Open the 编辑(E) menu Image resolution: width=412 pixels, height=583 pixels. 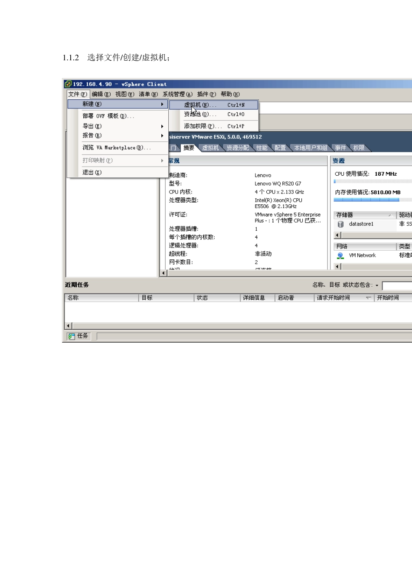[x=101, y=94]
